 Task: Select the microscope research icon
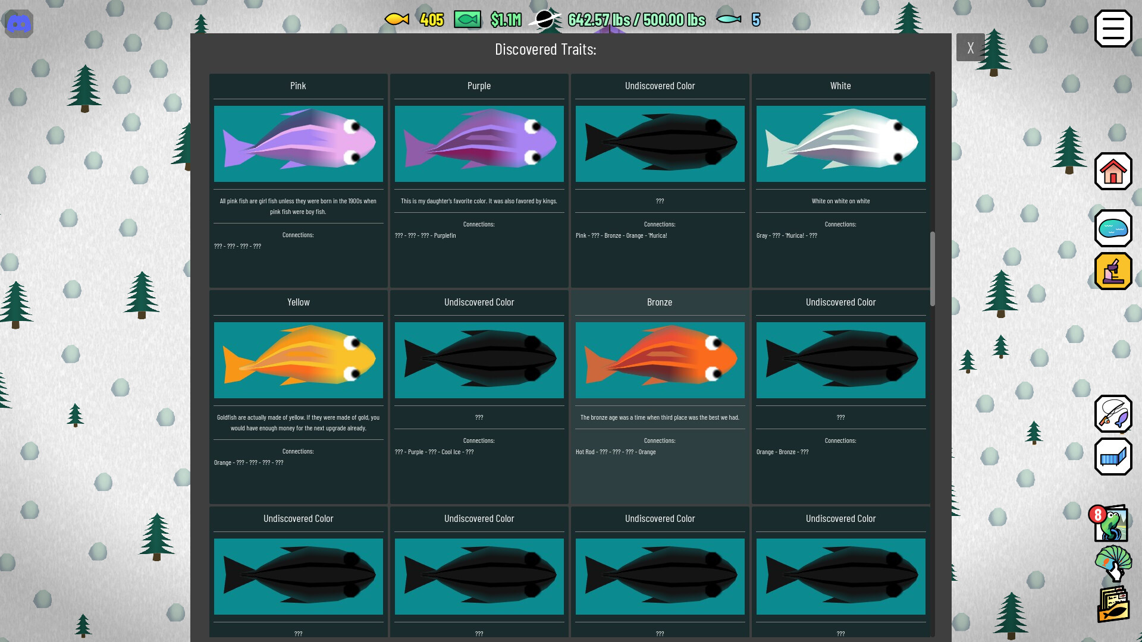tap(1113, 270)
